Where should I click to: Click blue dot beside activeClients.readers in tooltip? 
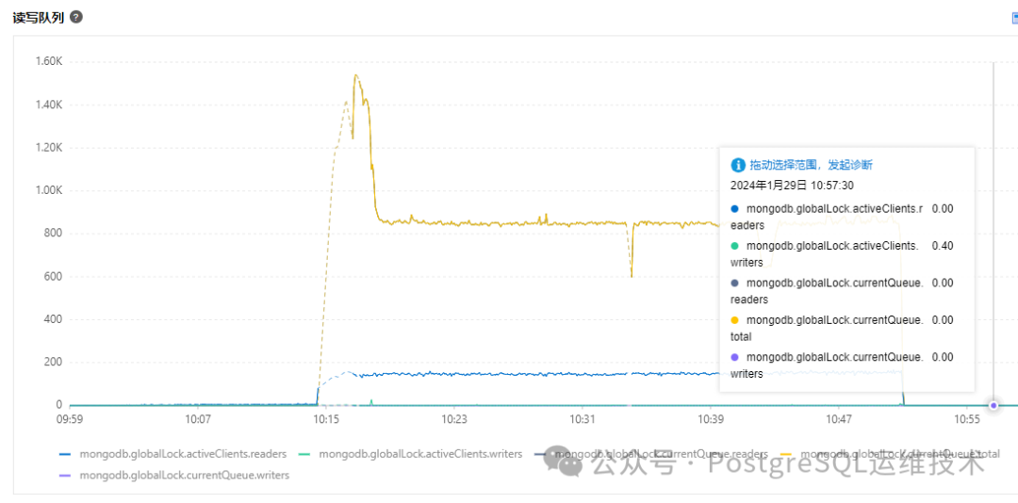click(735, 209)
